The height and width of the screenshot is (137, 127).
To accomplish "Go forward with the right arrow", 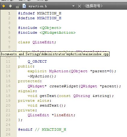I will click(x=10, y=6).
